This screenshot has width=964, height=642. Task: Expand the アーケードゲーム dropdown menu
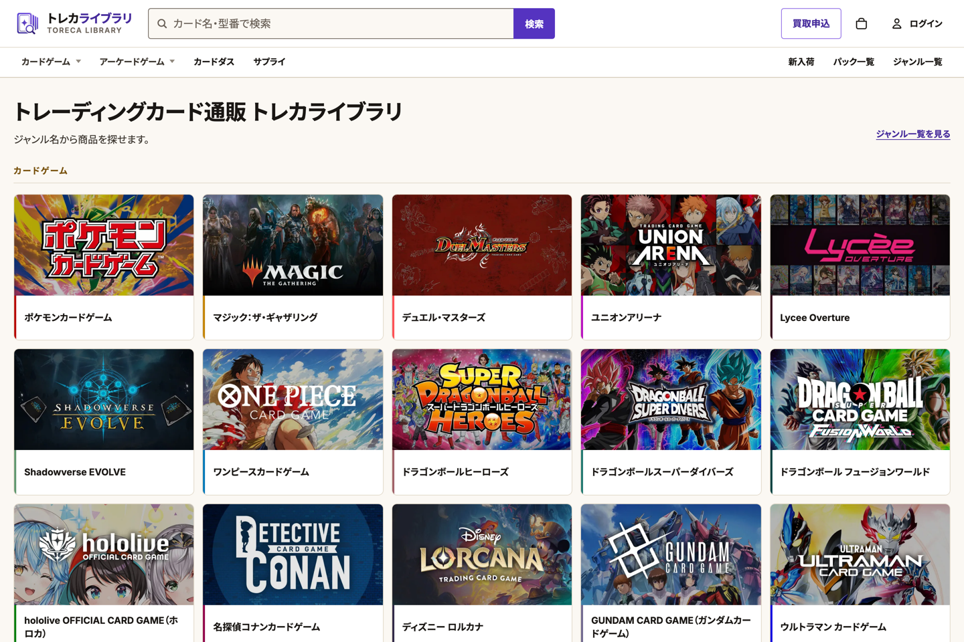coord(137,62)
